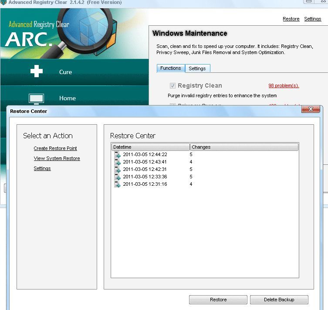Click backup icon for 2011-03-05 12:31:16
This screenshot has width=328, height=310.
pos(117,184)
